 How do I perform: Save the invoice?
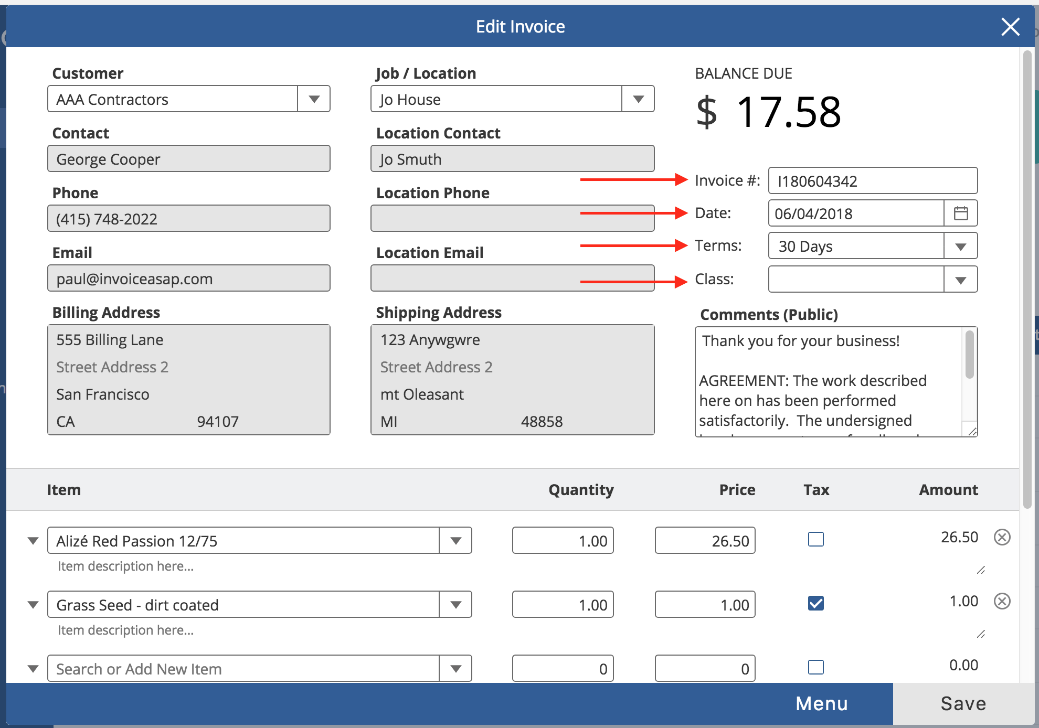coord(964,703)
